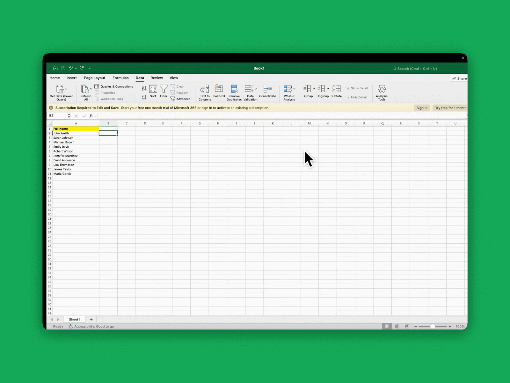Open the Review ribbon tab

coord(157,78)
